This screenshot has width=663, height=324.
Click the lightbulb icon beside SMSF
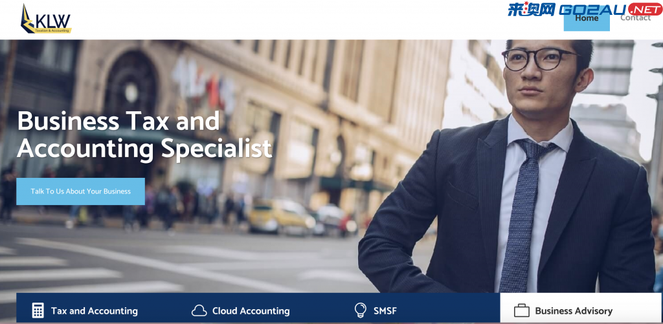point(360,310)
